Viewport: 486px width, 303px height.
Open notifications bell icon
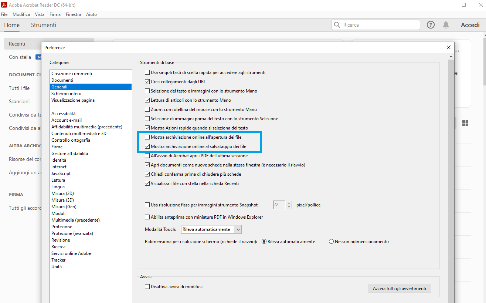pyautogui.click(x=446, y=25)
